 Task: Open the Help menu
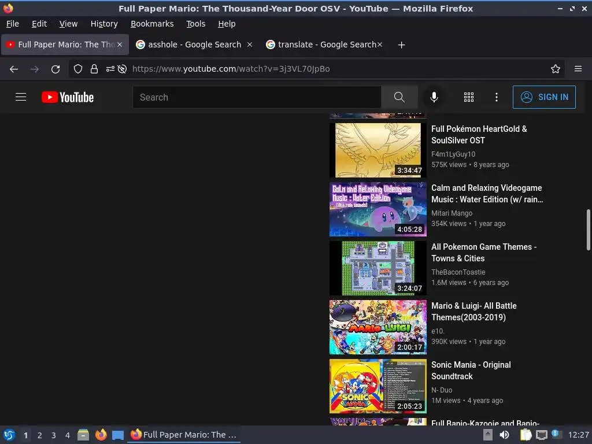[x=227, y=24]
